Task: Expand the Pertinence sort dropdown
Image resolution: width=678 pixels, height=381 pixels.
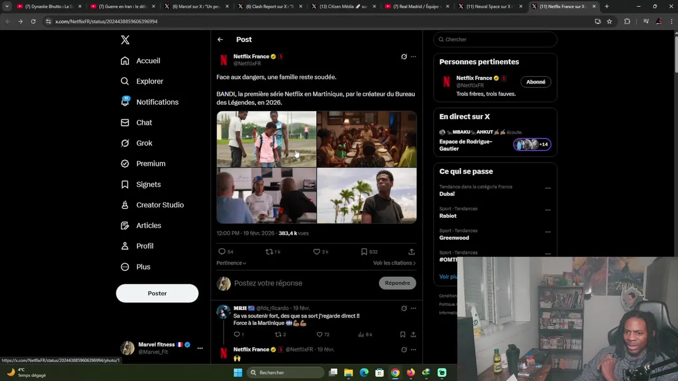Action: tap(231, 263)
